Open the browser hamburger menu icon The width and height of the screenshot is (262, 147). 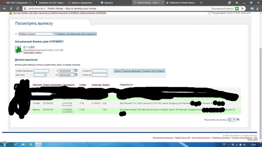click(237, 3)
